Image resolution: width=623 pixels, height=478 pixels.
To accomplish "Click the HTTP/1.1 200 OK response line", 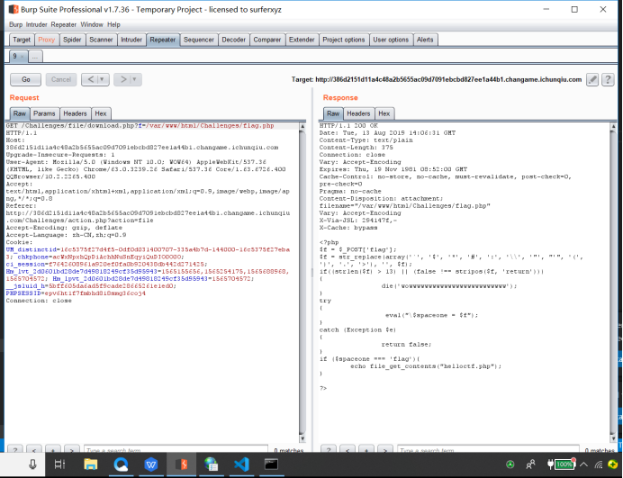I will click(348, 126).
